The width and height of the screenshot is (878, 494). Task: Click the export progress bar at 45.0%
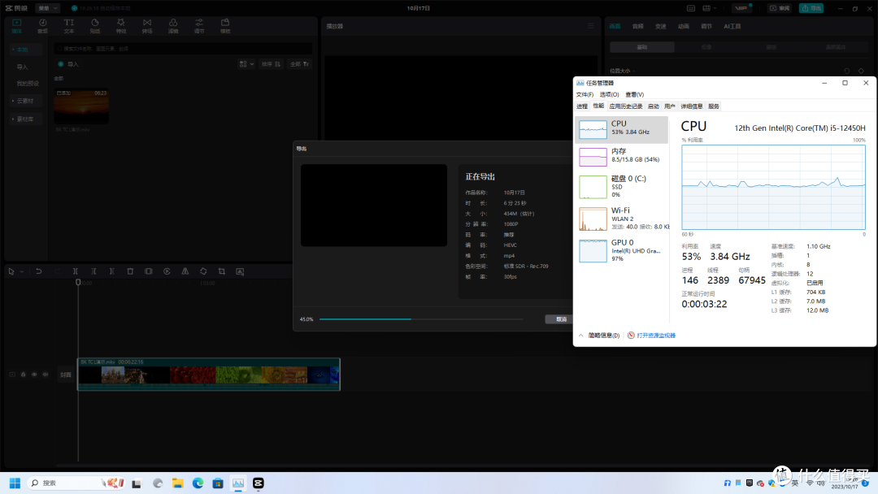tap(421, 319)
